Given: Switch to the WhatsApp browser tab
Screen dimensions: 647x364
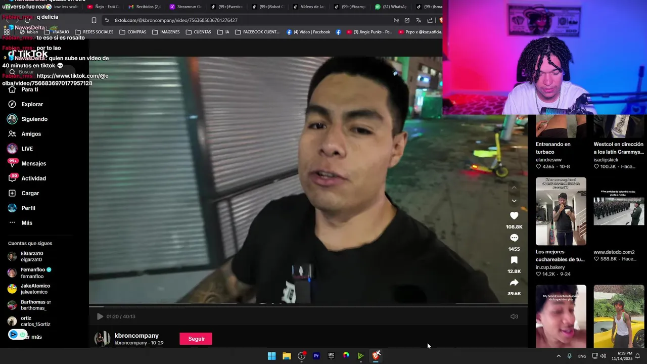Looking at the screenshot, I should click(x=392, y=7).
